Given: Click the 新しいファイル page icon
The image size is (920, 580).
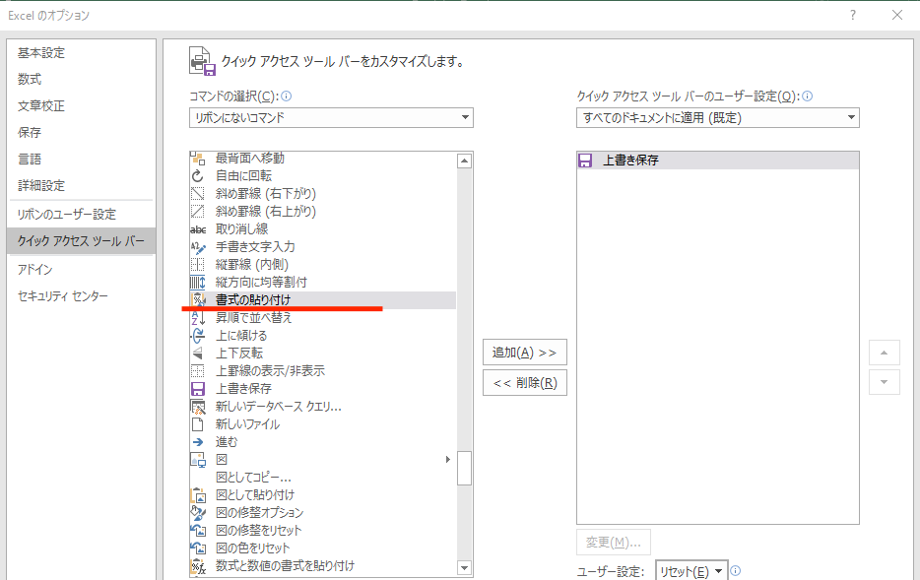Looking at the screenshot, I should pos(198,424).
